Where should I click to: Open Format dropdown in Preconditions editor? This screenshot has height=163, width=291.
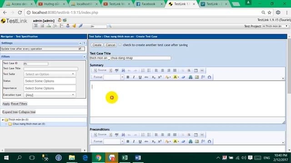(x=114, y=141)
